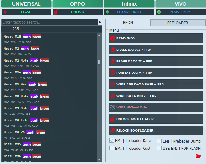Enable EMI | Preloader Cust checkbox

tap(112, 148)
